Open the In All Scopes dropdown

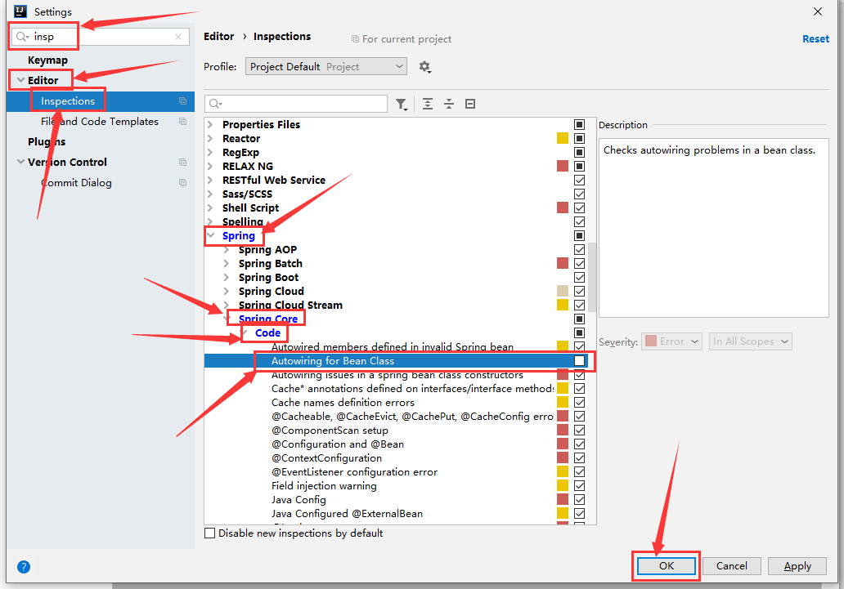click(x=750, y=341)
